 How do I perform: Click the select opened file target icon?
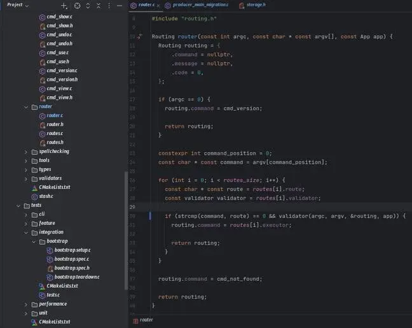78,6
